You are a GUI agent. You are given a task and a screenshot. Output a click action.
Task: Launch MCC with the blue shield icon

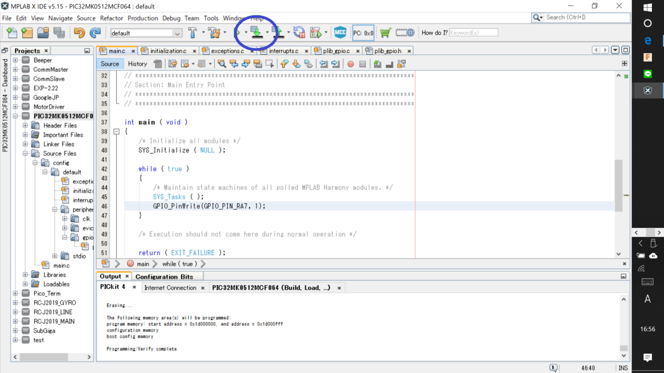pyautogui.click(x=340, y=33)
